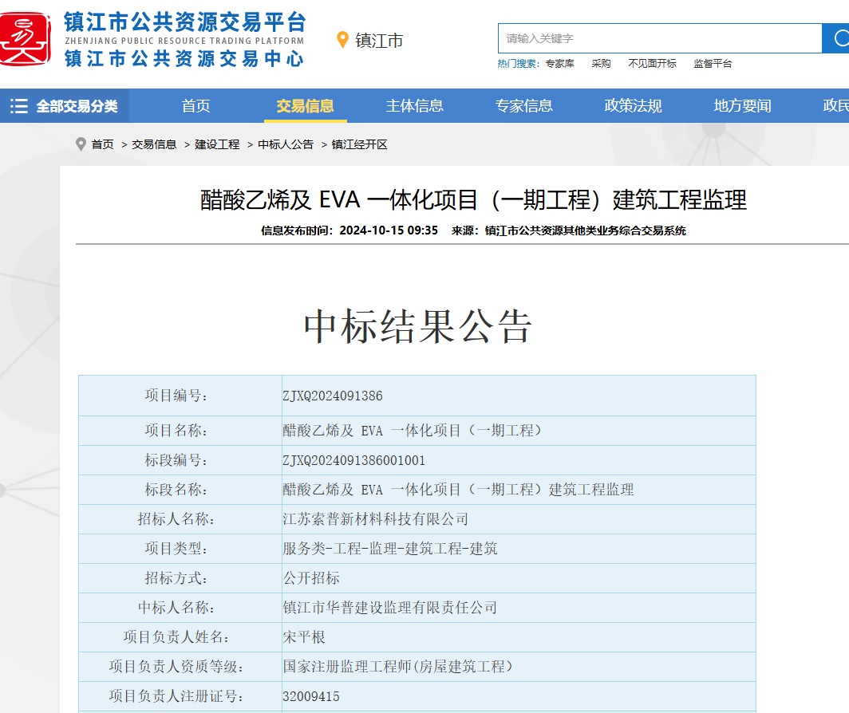Open the 交易信息 navigation tab

pos(305,106)
